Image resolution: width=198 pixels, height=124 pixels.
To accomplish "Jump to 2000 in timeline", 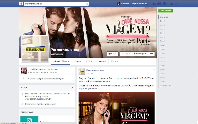I will coord(162,45).
